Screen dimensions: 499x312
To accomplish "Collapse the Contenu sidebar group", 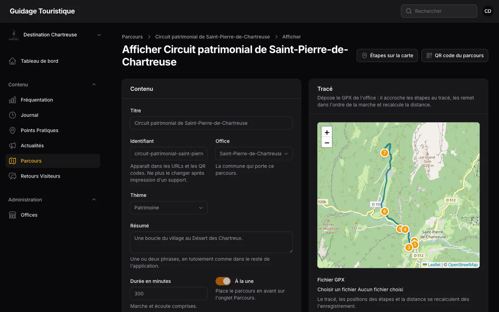I will click(94, 84).
